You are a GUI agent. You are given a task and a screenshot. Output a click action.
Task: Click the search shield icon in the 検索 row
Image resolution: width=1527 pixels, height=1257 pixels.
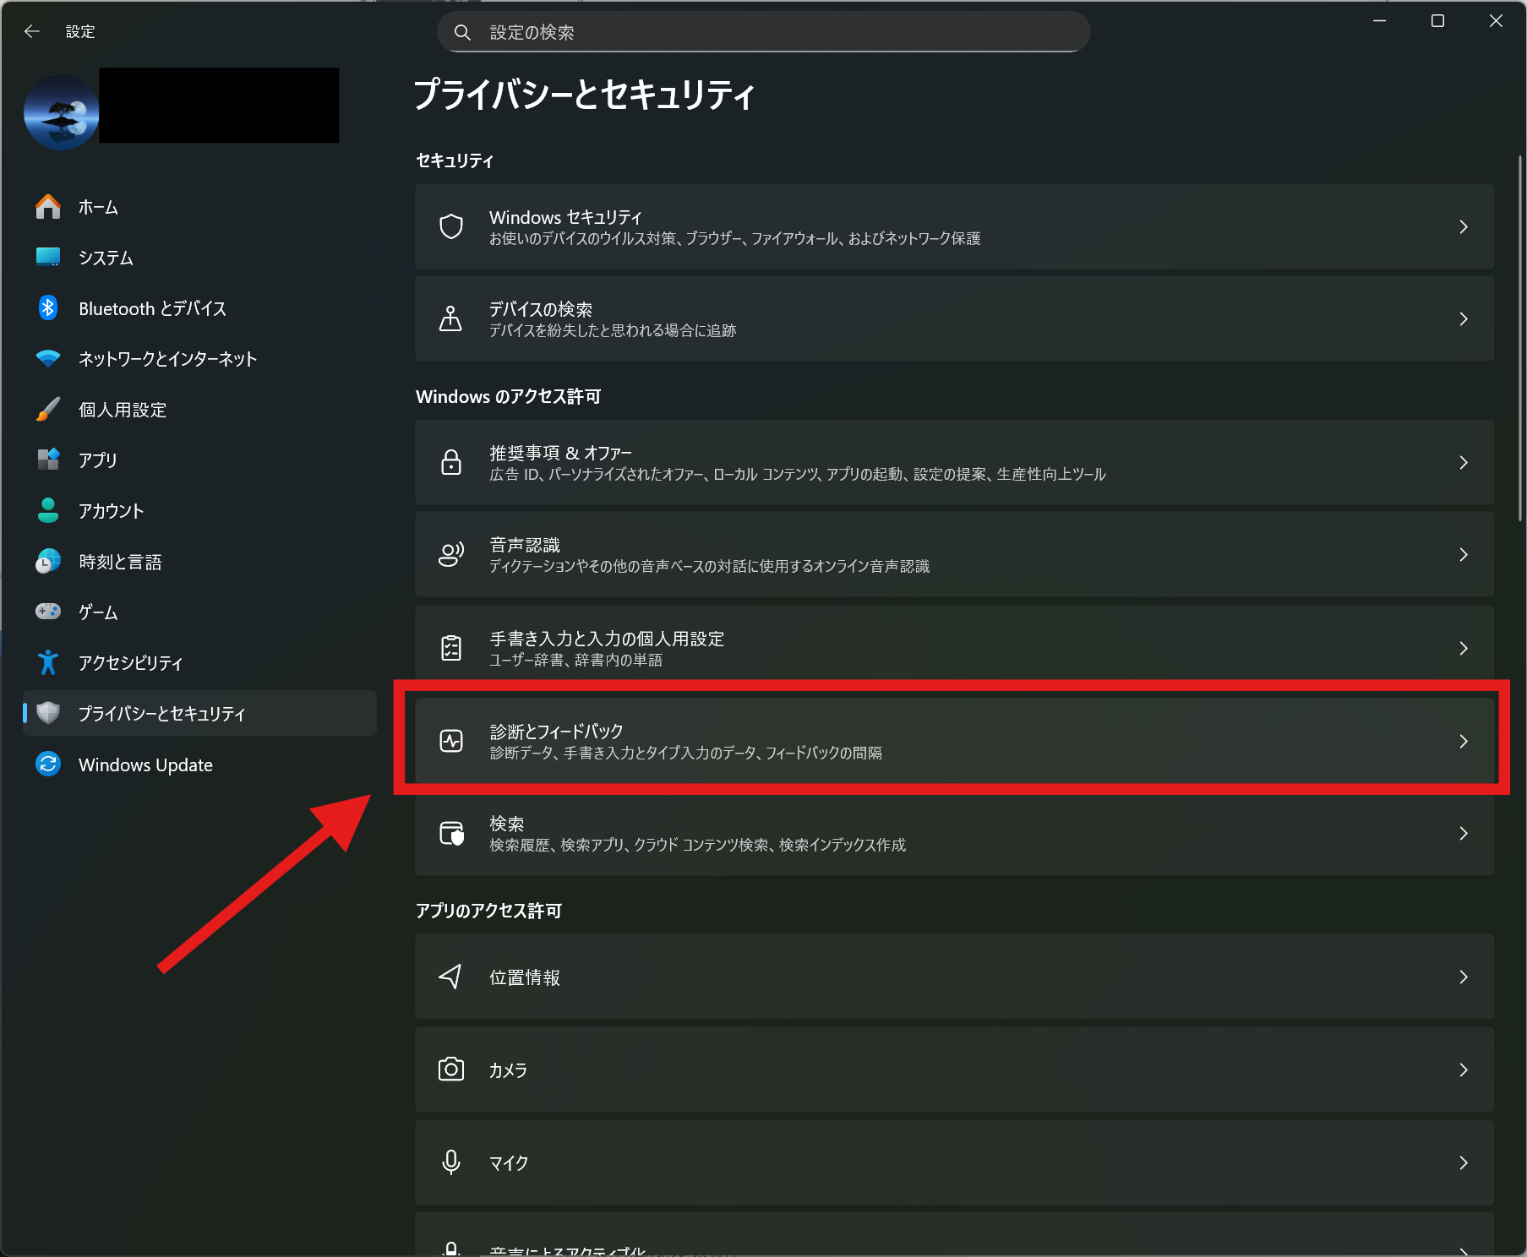pos(452,834)
